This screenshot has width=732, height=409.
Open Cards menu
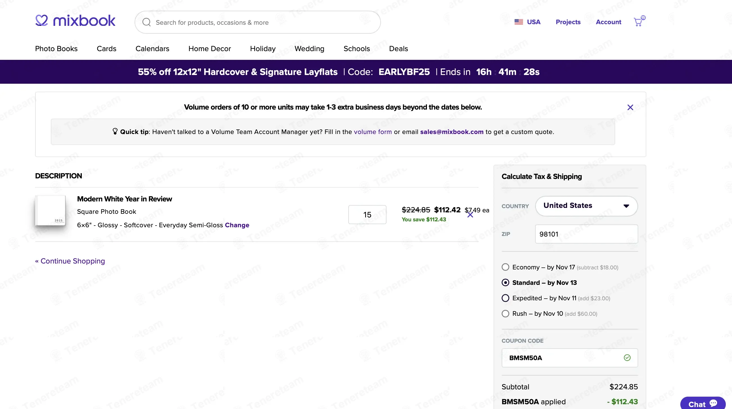click(106, 49)
